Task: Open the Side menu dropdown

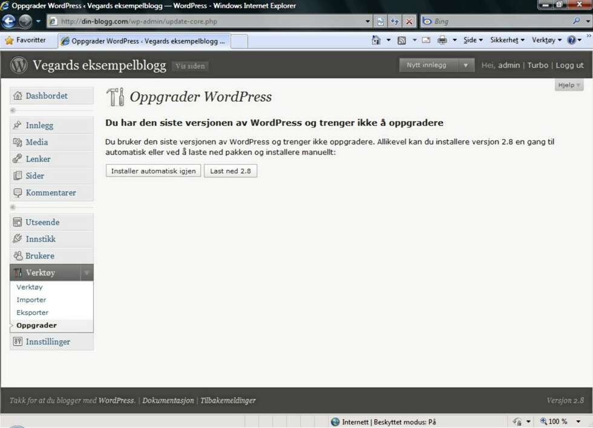Action: pos(473,40)
